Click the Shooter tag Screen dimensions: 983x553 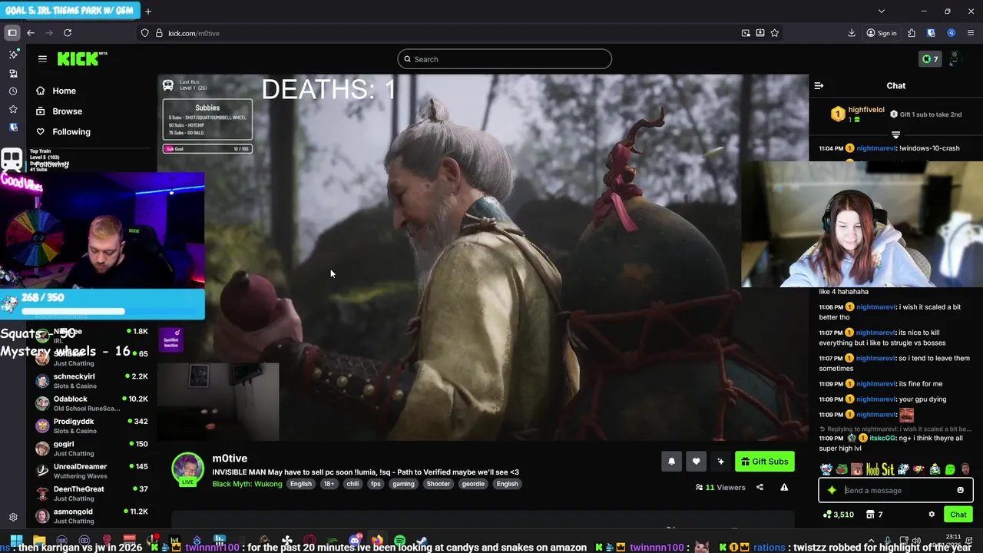pyautogui.click(x=439, y=484)
